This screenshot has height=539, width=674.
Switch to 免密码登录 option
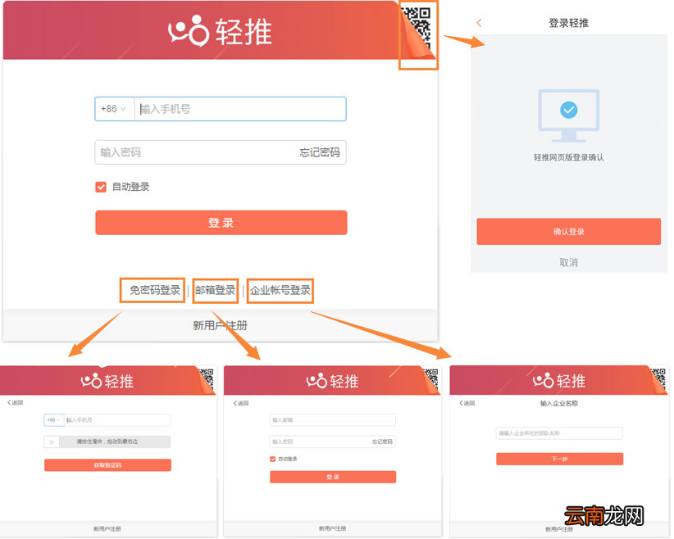tap(155, 290)
